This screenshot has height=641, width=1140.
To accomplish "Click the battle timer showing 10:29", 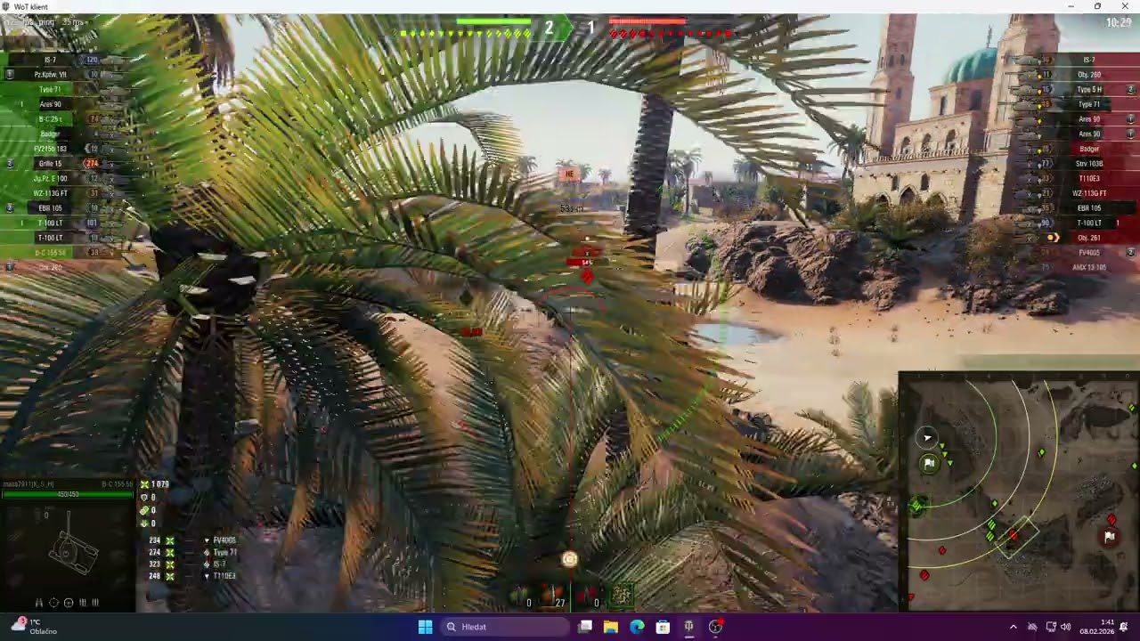I will point(1118,22).
